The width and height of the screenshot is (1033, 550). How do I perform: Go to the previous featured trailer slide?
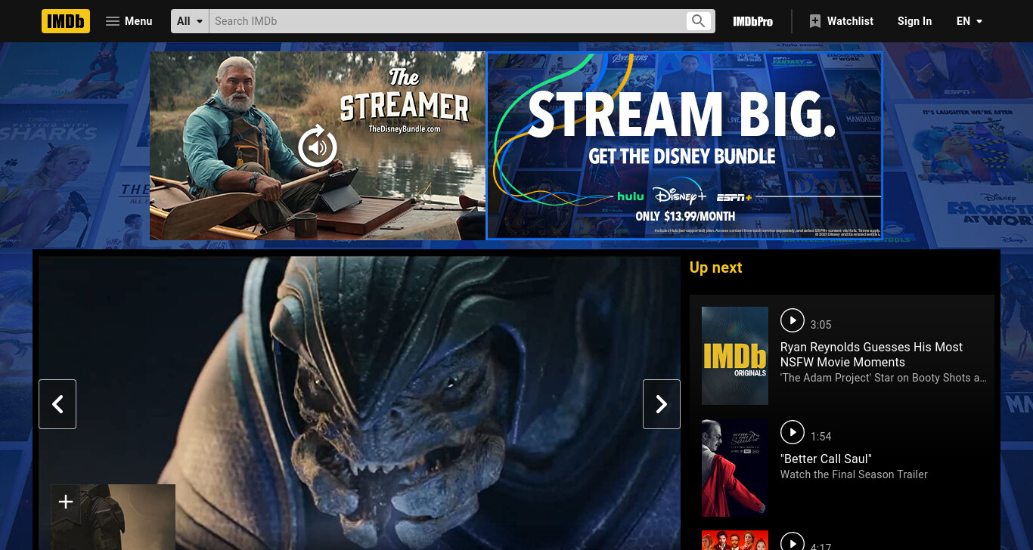coord(57,404)
